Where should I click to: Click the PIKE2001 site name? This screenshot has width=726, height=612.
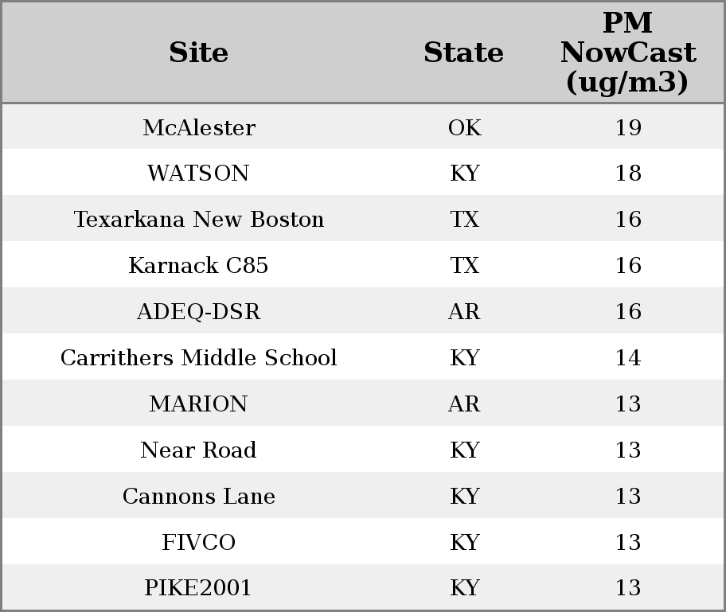click(197, 588)
